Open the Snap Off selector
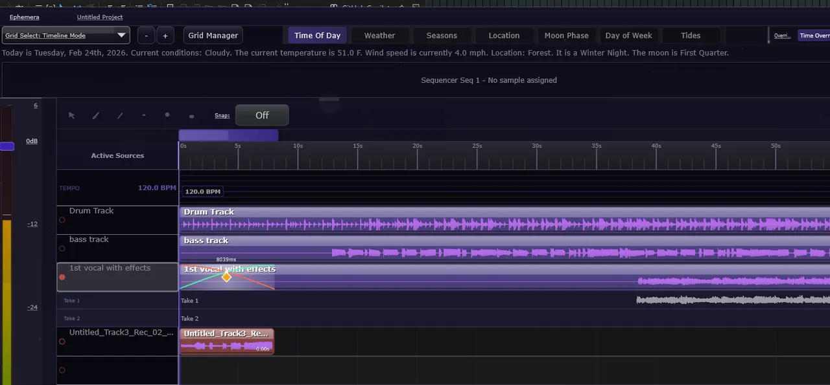The height and width of the screenshot is (385, 830). coord(262,115)
